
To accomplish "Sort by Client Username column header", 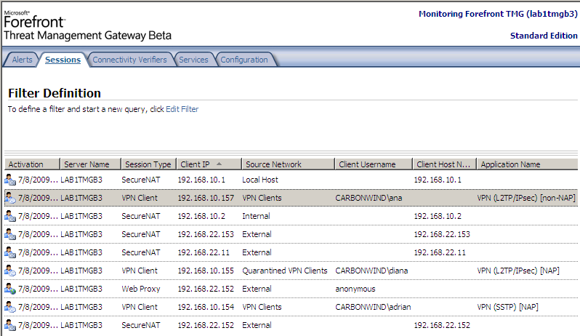I will (374, 164).
